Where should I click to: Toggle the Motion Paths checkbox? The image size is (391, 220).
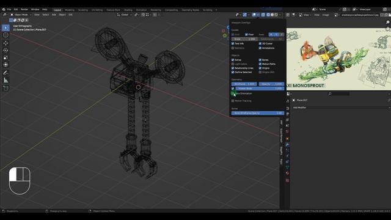260,64
